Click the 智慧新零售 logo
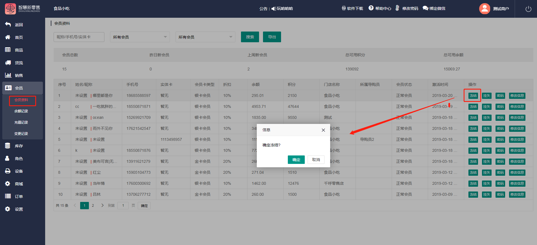The width and height of the screenshot is (537, 245). (x=23, y=9)
